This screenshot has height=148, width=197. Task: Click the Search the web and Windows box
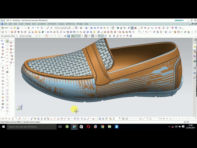pos(32,127)
